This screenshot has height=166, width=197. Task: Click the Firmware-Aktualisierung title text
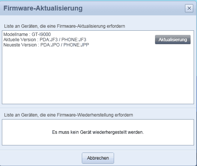[x=43, y=8]
